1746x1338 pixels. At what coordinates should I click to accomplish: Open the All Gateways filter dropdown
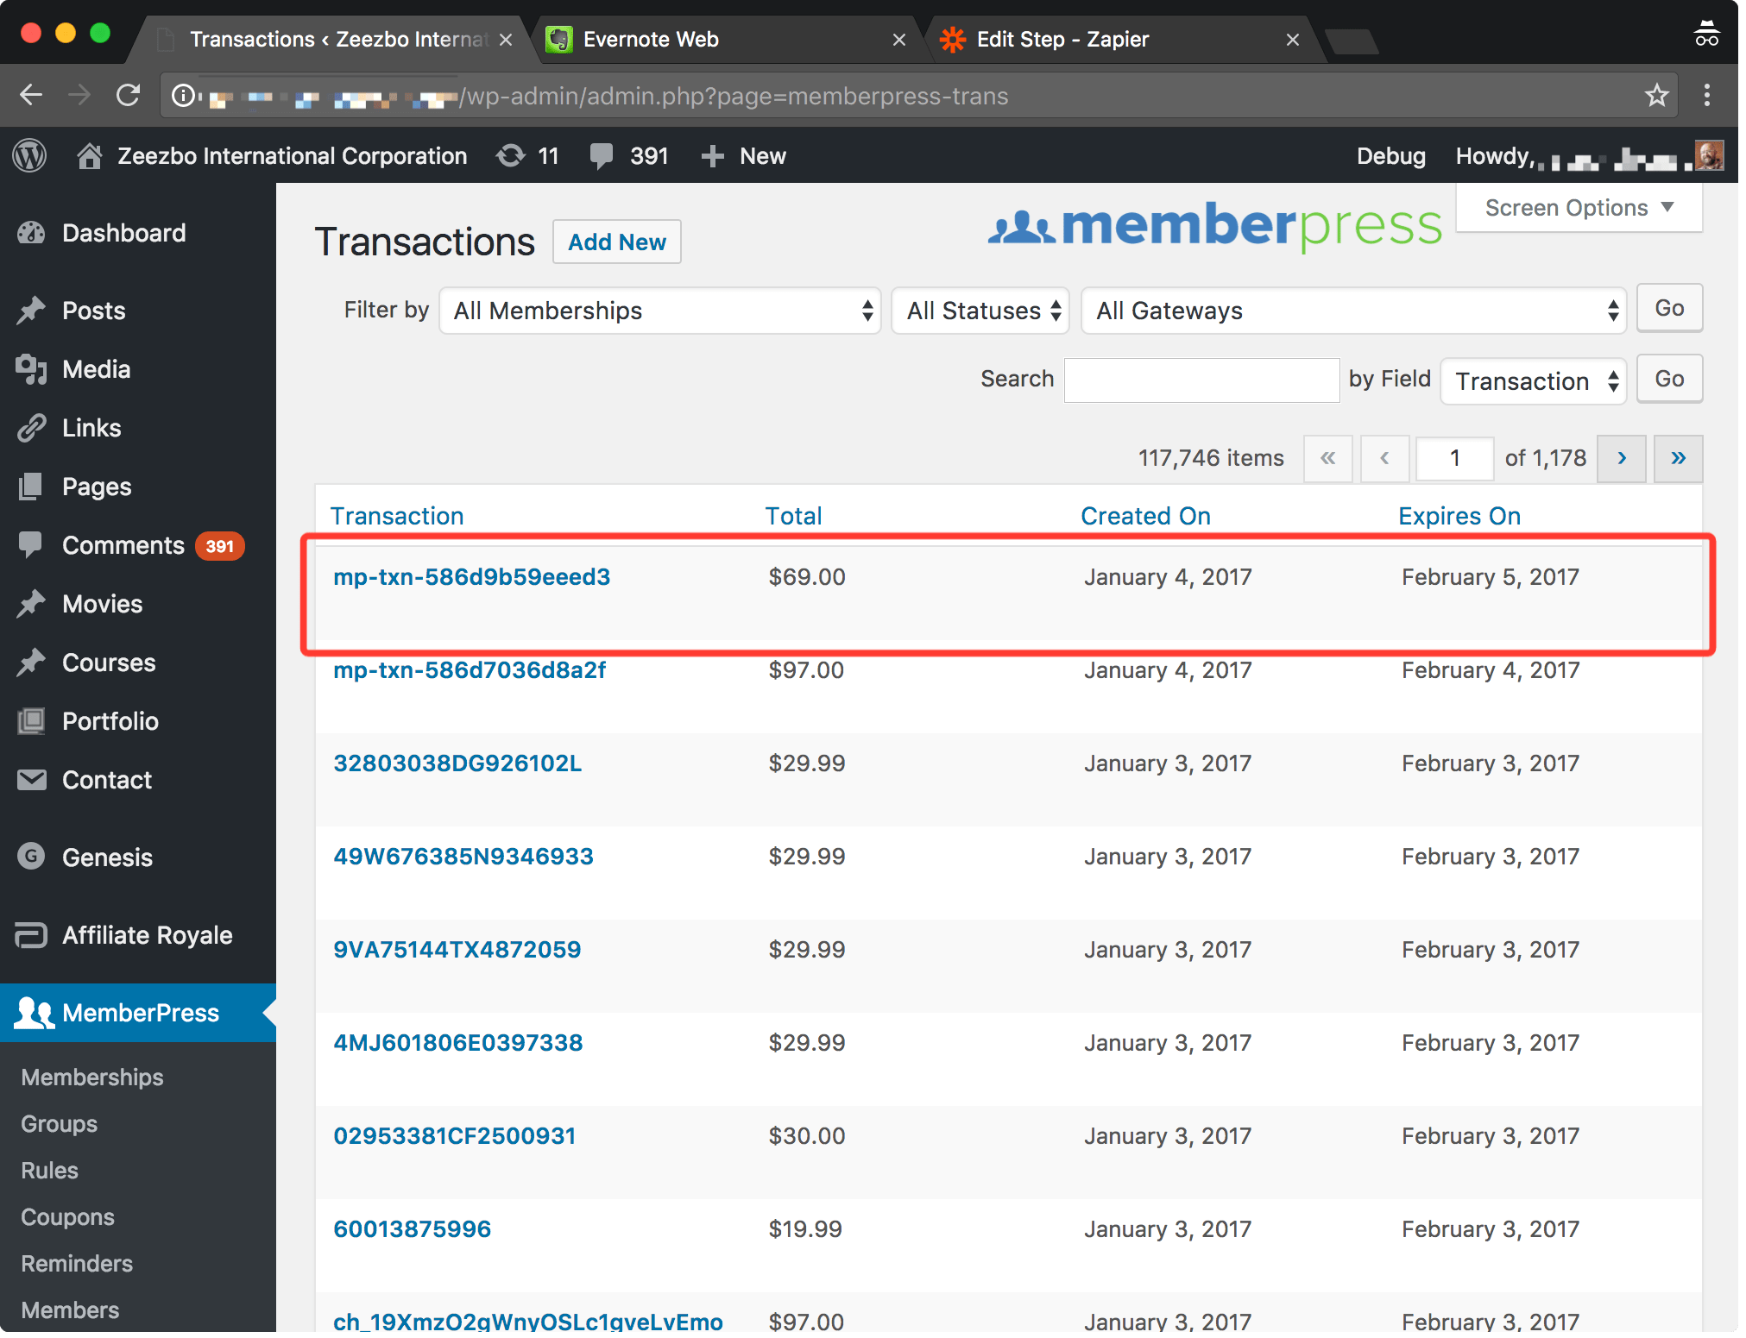click(1352, 311)
